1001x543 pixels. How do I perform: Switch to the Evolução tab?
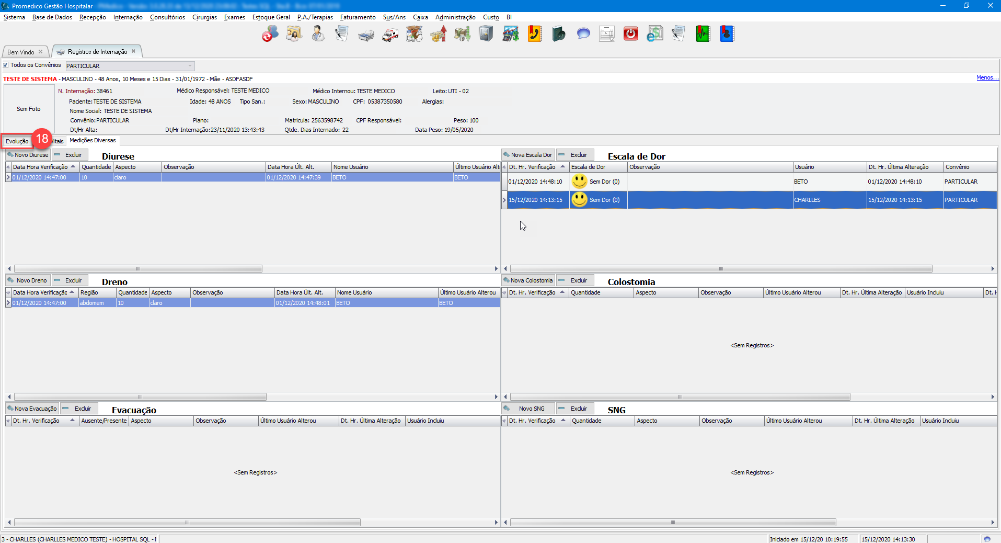(17, 141)
